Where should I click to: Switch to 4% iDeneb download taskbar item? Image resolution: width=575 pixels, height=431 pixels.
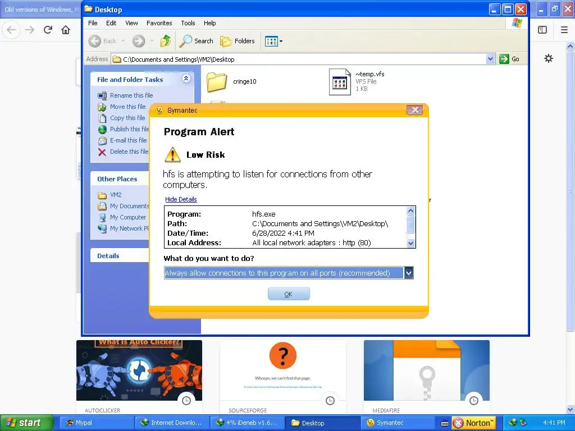click(x=247, y=423)
